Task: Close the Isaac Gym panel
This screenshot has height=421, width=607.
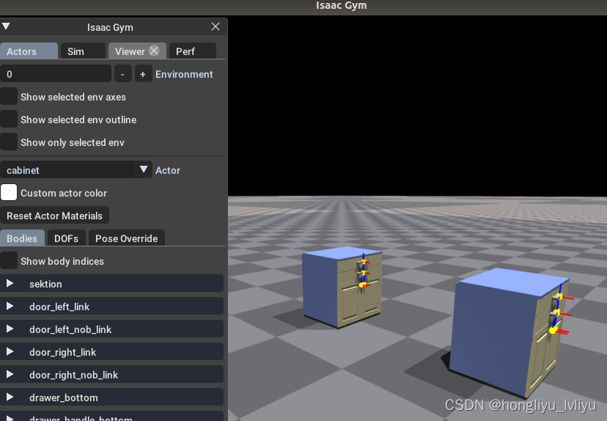Action: [216, 26]
